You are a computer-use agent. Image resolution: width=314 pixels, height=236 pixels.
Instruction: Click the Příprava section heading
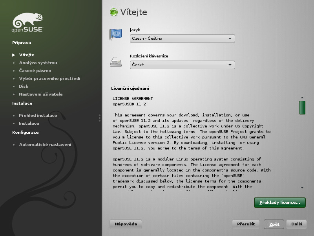click(x=22, y=43)
